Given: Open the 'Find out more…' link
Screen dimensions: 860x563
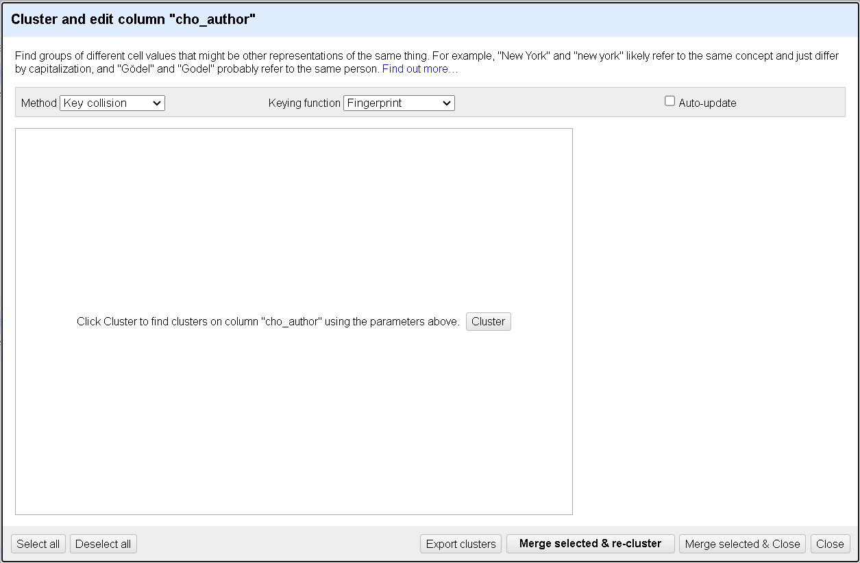Looking at the screenshot, I should (x=419, y=69).
